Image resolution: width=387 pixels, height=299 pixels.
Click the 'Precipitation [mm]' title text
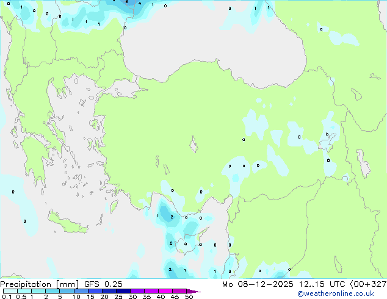pyautogui.click(x=40, y=284)
